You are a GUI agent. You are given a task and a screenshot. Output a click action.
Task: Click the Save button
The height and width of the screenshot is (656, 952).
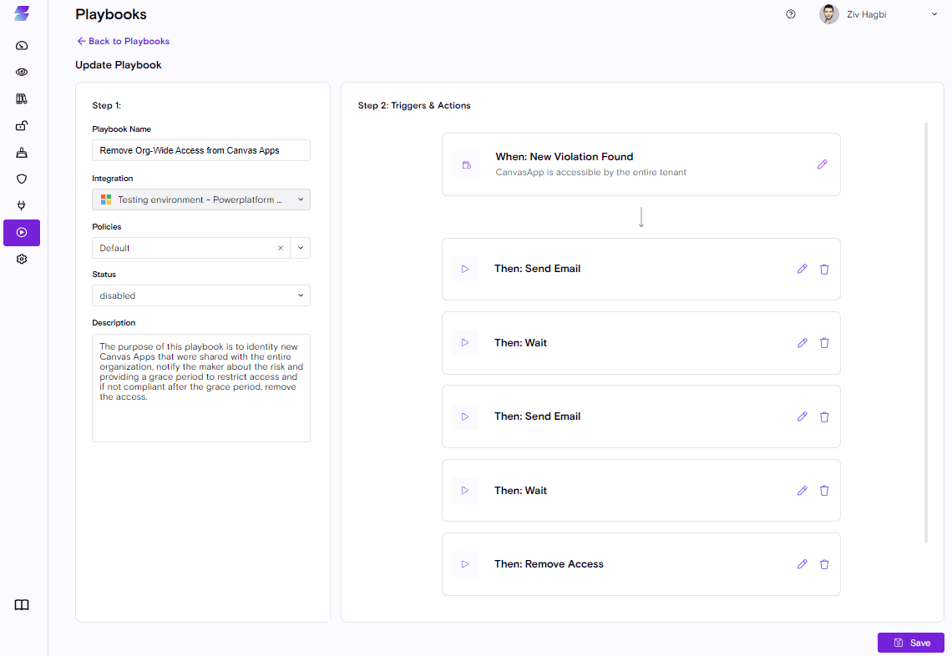[911, 643]
